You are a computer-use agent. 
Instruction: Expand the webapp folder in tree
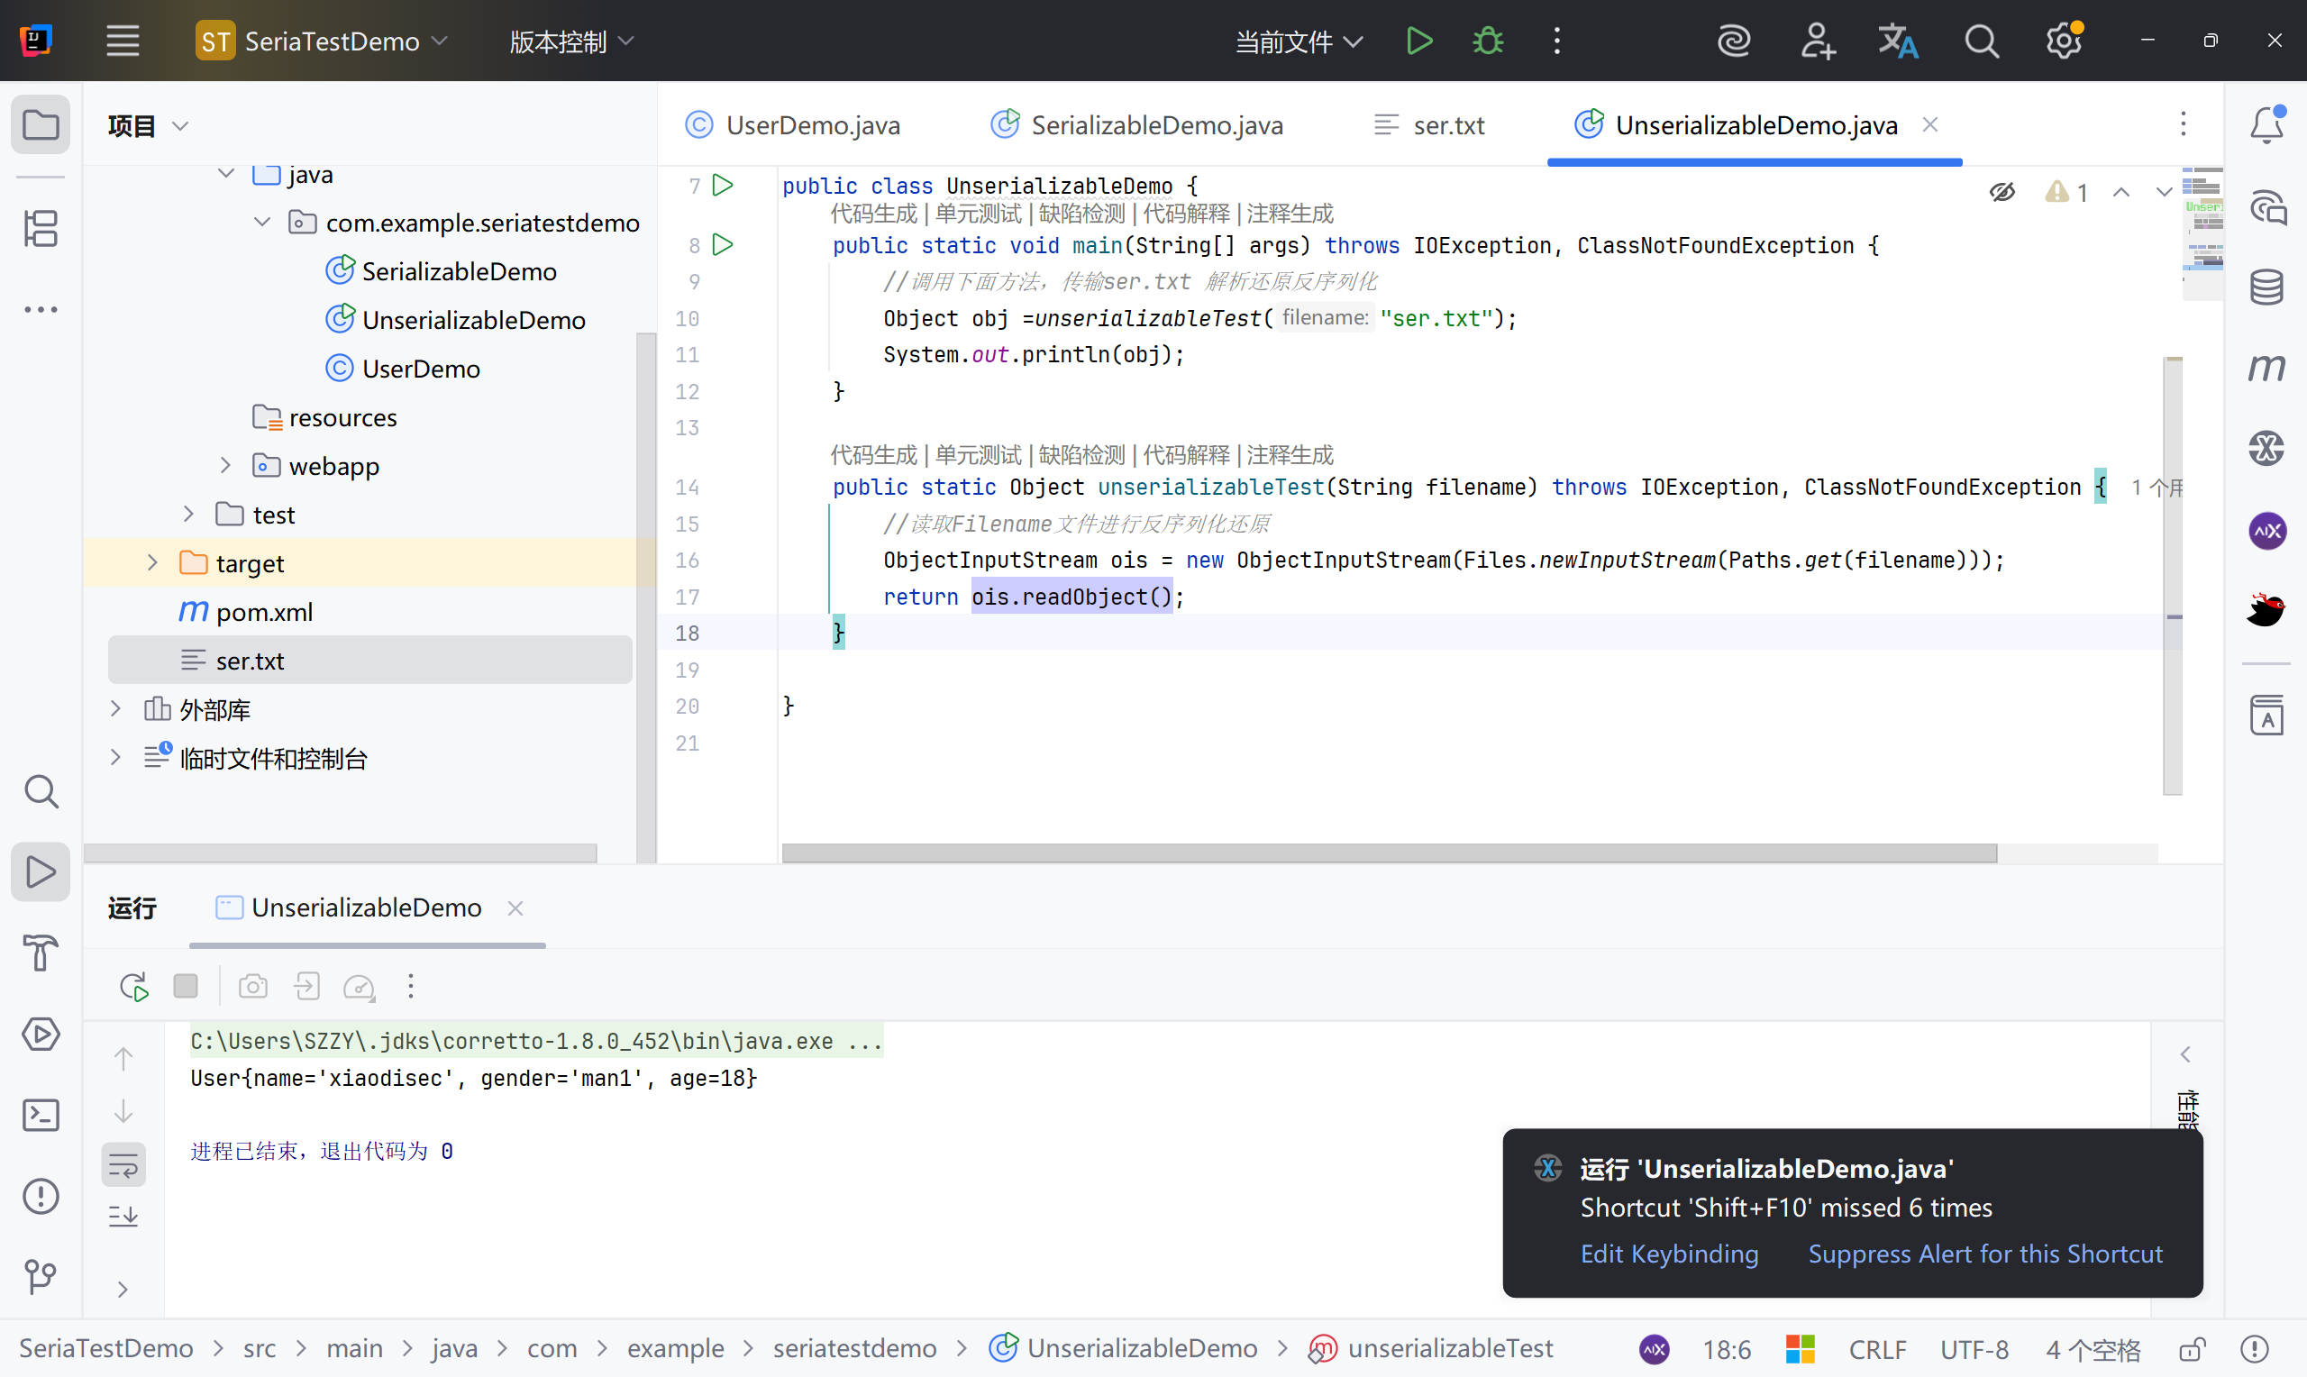tap(225, 466)
